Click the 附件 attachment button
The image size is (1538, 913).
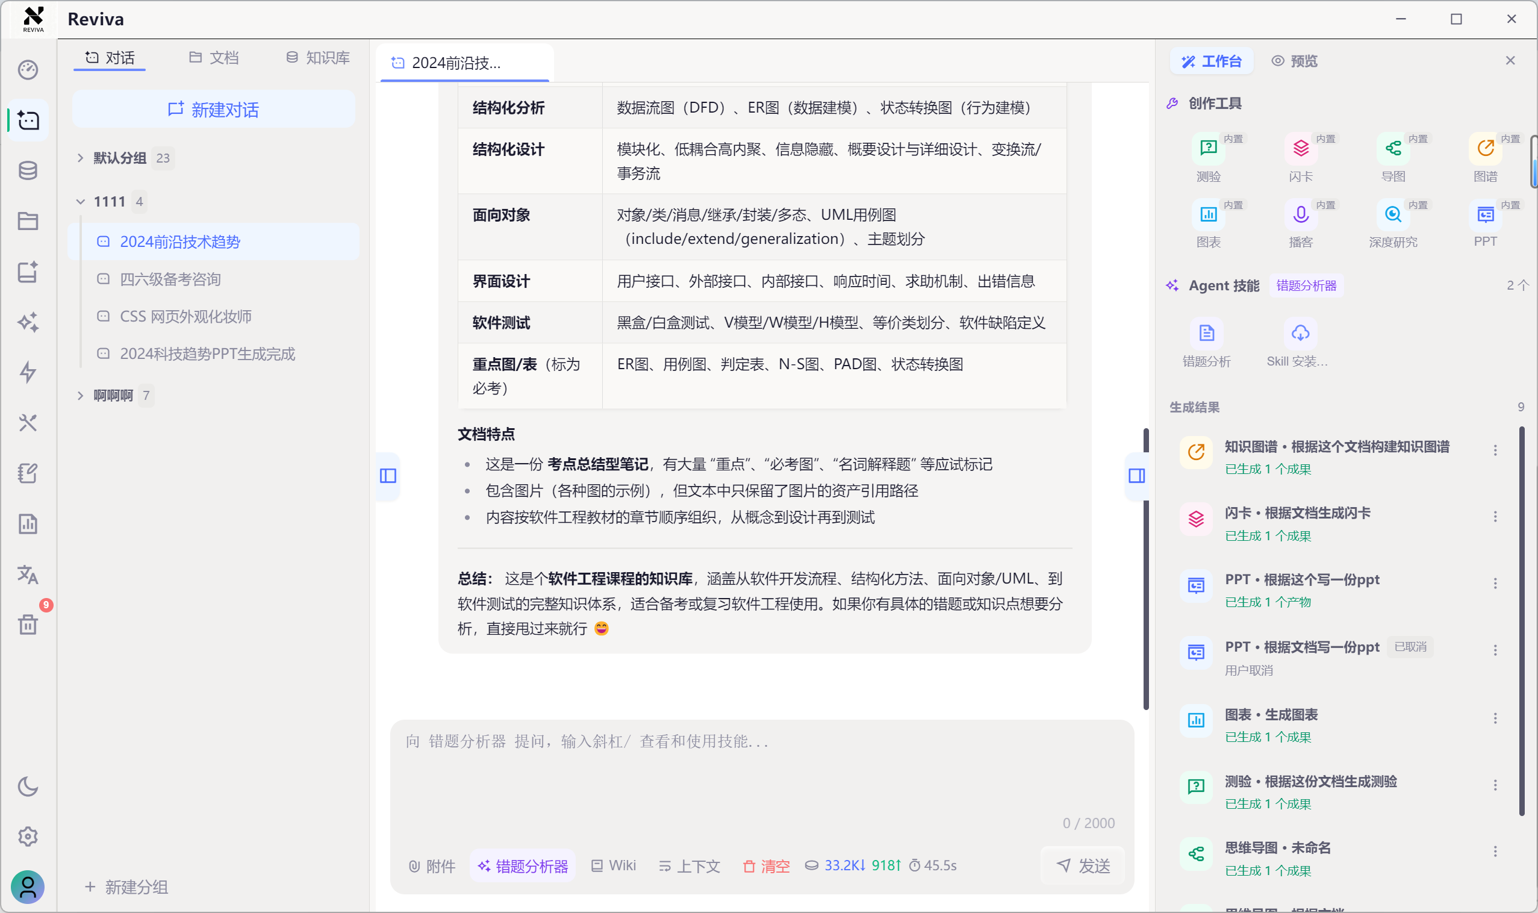(432, 865)
